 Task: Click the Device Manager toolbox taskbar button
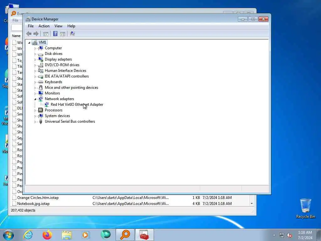coord(144,235)
